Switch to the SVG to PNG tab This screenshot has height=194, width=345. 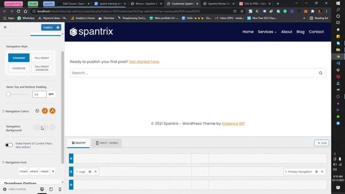(x=255, y=4)
